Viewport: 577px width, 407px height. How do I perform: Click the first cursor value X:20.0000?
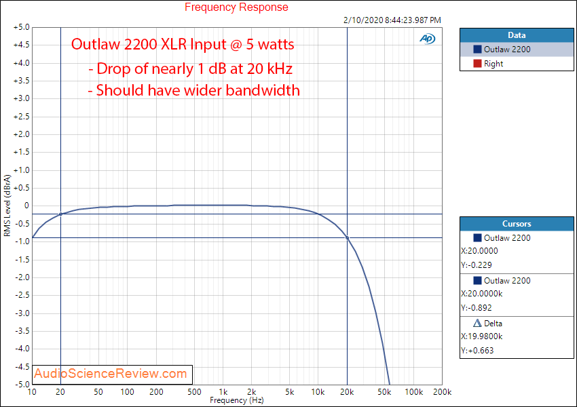[x=479, y=251]
